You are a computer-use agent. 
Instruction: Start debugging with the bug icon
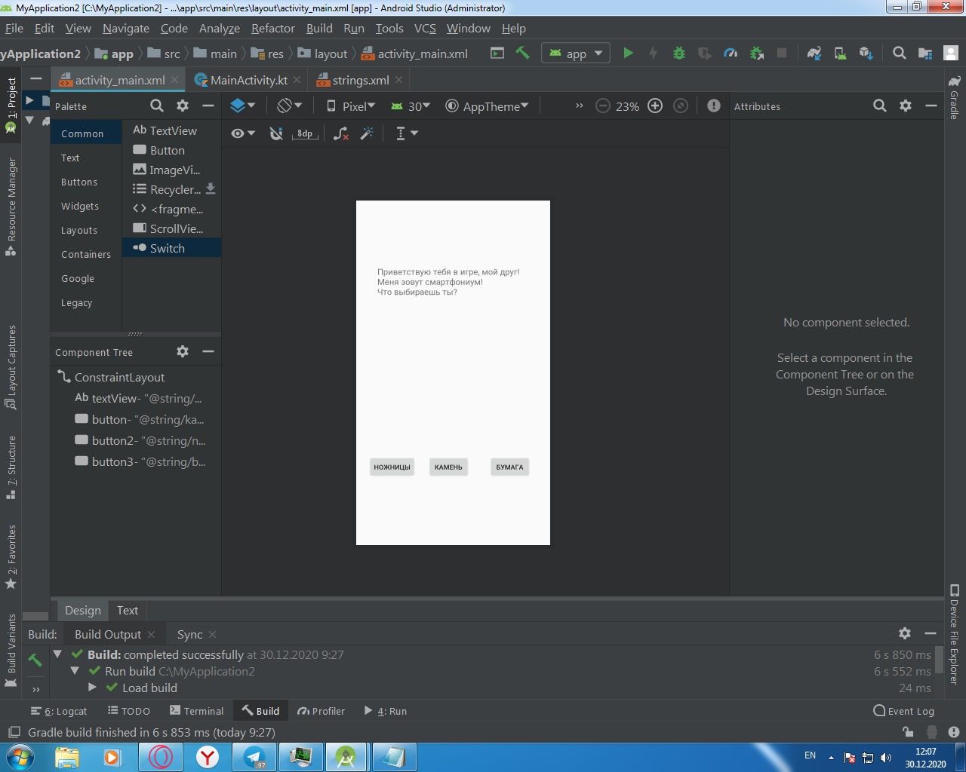point(679,53)
